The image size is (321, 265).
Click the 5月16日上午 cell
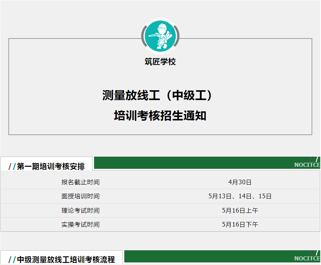240,210
